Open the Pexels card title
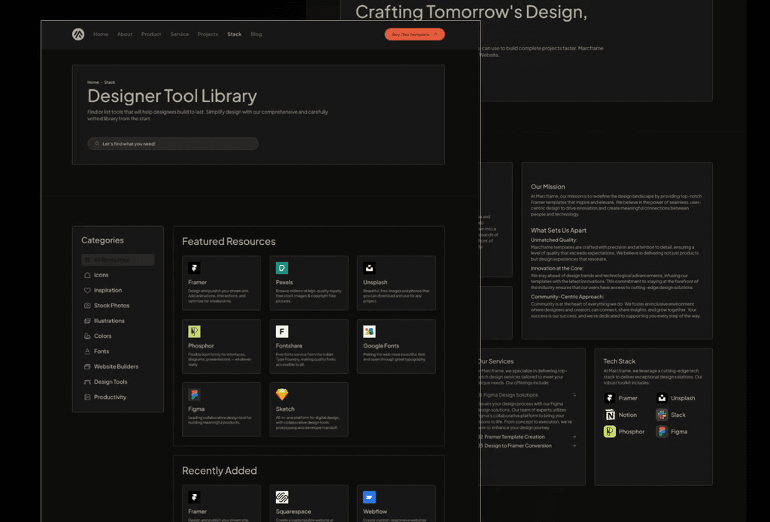770x522 pixels. [284, 282]
